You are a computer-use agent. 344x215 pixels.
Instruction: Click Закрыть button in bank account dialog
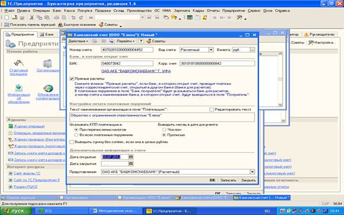pyautogui.click(x=248, y=180)
